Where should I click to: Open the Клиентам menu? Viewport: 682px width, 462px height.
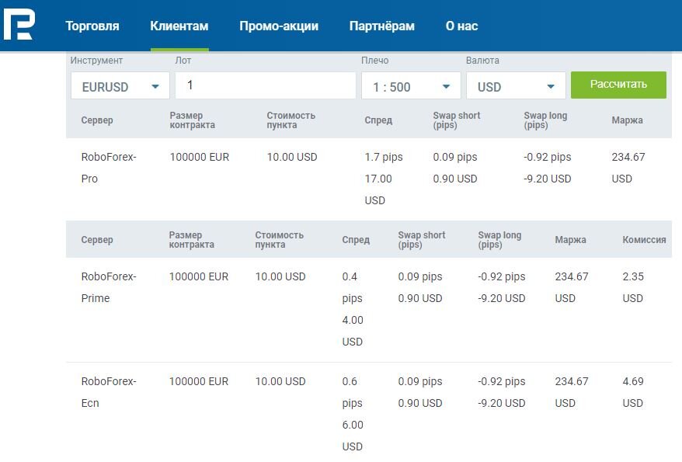coord(179,26)
